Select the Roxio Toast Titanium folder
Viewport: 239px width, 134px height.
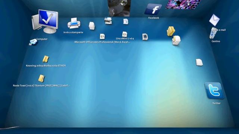point(41,79)
